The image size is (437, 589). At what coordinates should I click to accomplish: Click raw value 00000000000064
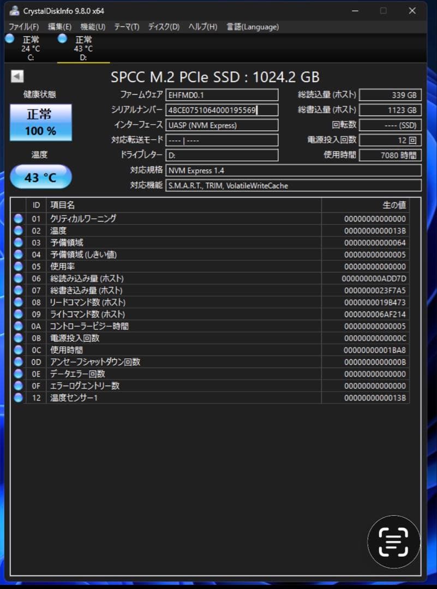375,243
